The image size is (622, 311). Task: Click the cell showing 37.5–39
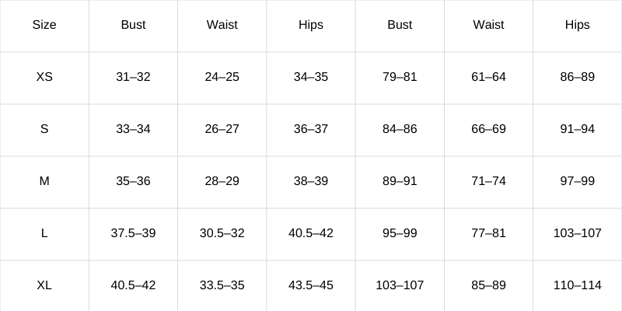coord(133,232)
